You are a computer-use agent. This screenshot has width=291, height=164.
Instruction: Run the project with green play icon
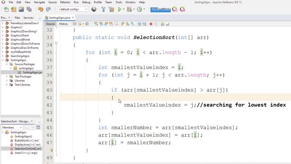pyautogui.click(x=120, y=9)
